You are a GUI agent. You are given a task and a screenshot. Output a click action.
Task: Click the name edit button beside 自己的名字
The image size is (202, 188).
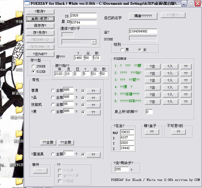pyautogui.click(x=143, y=16)
